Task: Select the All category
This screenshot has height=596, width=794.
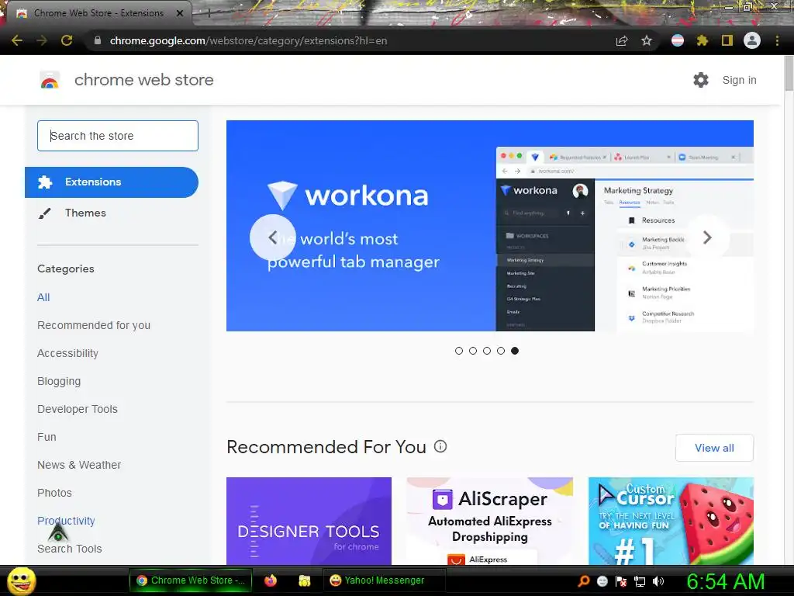Action: (43, 297)
